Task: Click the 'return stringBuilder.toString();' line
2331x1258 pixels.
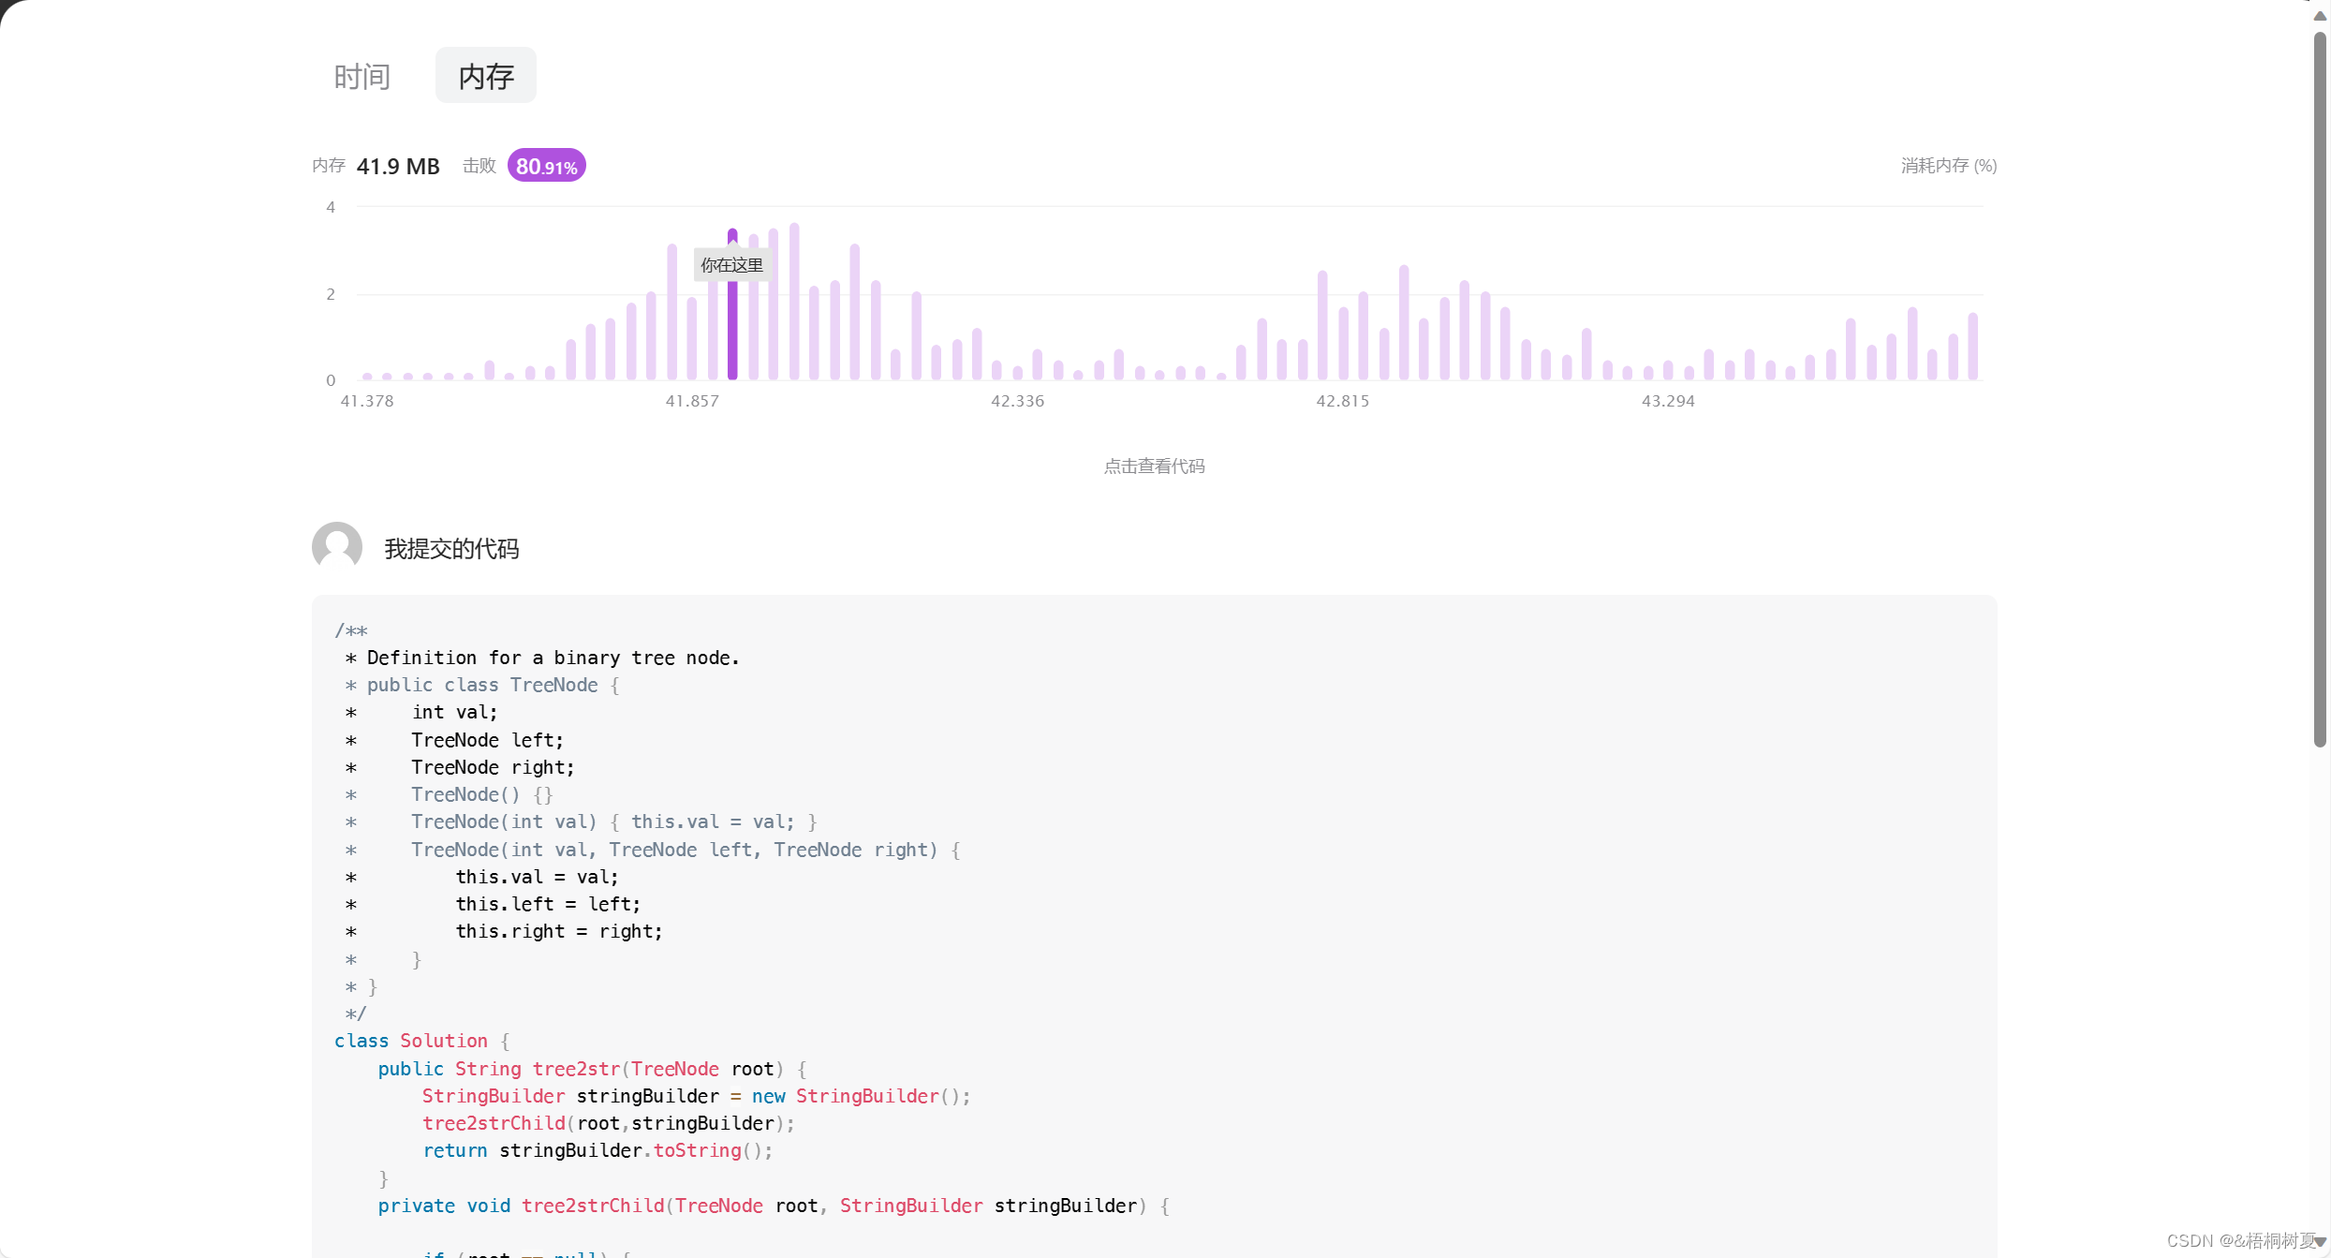Action: point(598,1150)
